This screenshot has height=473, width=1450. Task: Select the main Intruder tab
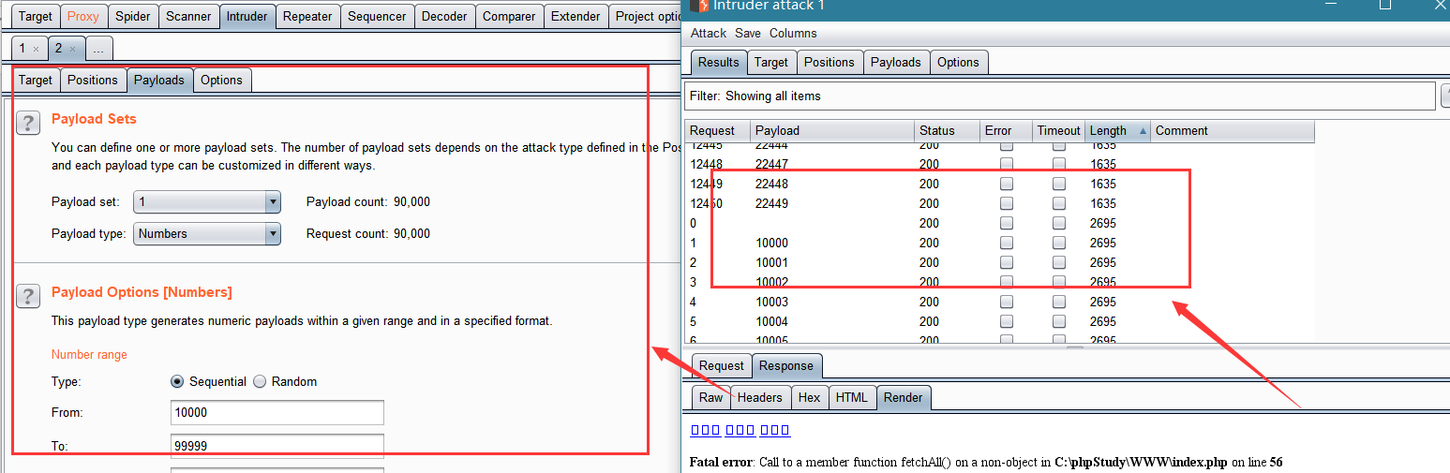pyautogui.click(x=247, y=16)
